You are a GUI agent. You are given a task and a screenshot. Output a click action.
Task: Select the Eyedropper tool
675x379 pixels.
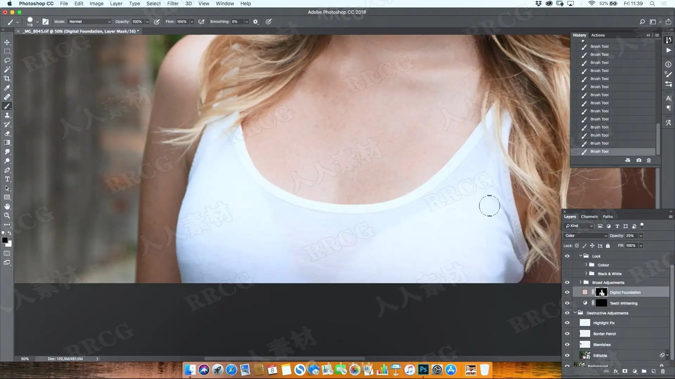point(7,88)
